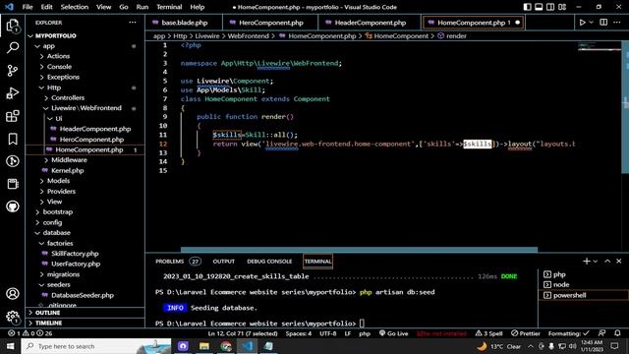629x354 pixels.
Task: Open File Explorer from the taskbar
Action: coord(204,346)
